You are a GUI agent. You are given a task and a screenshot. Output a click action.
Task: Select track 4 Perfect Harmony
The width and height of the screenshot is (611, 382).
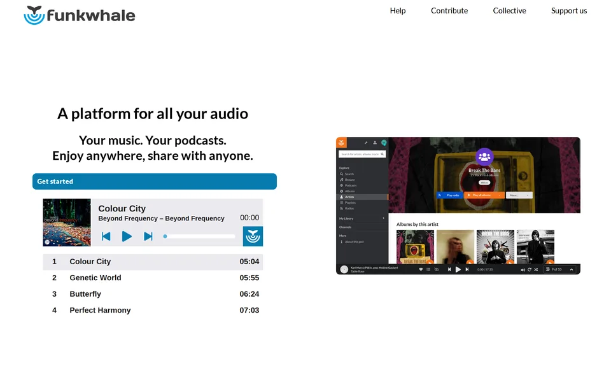point(153,310)
